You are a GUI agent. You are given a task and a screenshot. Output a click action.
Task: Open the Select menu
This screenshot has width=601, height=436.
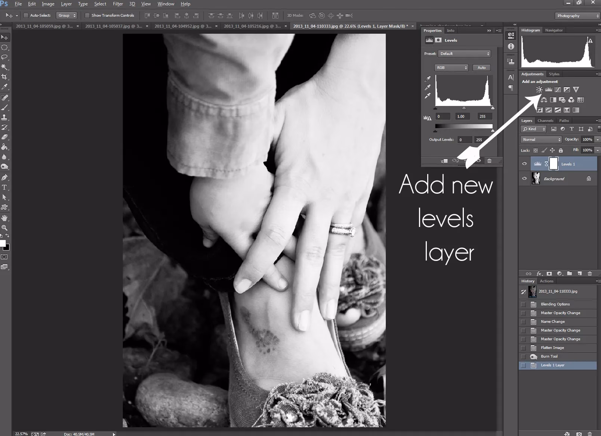(100, 4)
